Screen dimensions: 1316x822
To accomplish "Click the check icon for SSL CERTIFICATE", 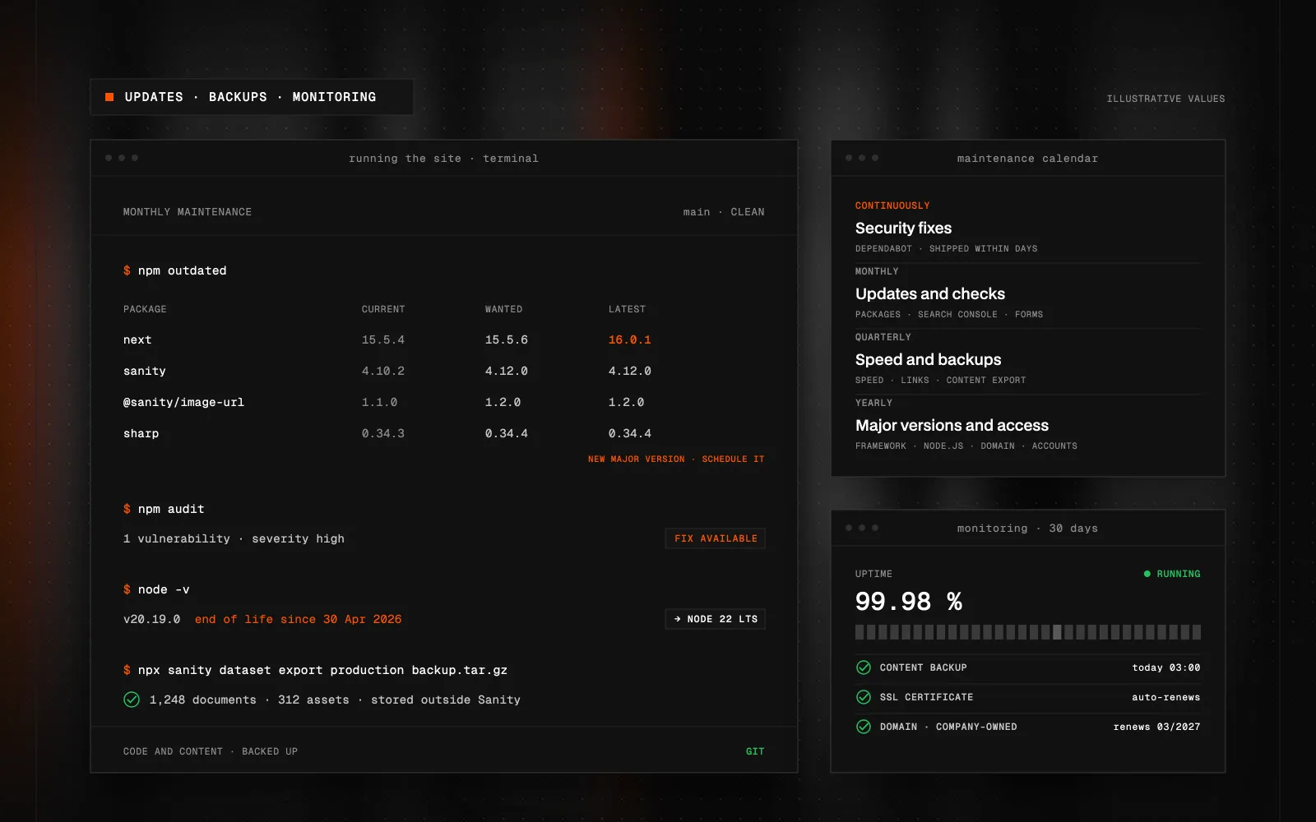I will (x=864, y=697).
